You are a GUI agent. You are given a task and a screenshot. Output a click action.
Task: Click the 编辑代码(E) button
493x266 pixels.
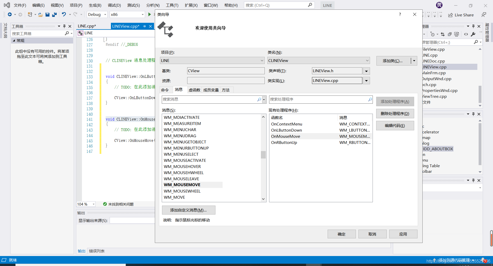click(x=395, y=125)
